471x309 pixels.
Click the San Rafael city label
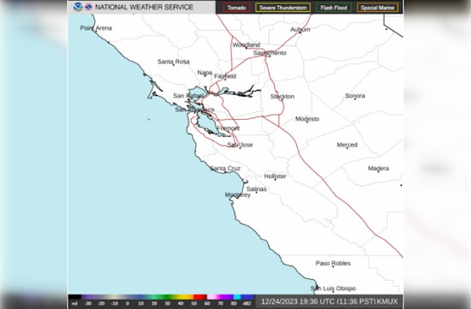point(188,96)
